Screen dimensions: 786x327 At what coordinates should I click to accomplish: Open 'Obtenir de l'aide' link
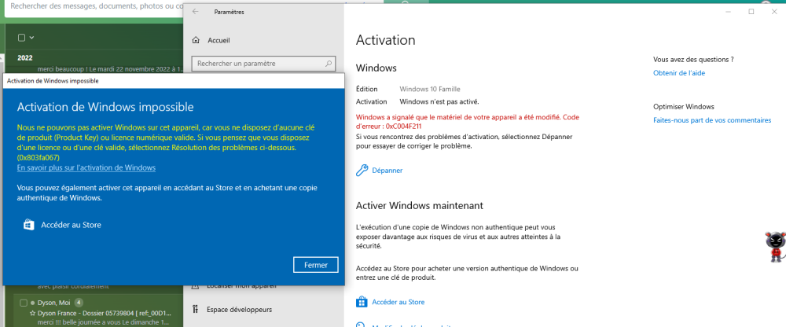point(678,73)
